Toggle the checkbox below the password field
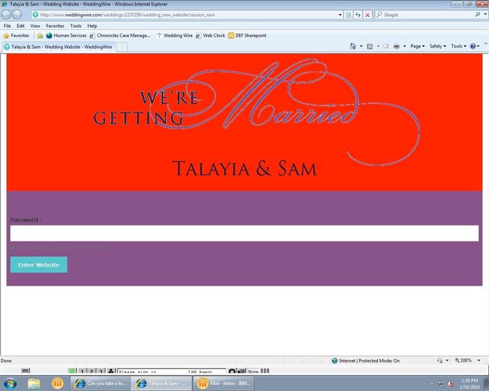The image size is (489, 391). pyautogui.click(x=13, y=248)
